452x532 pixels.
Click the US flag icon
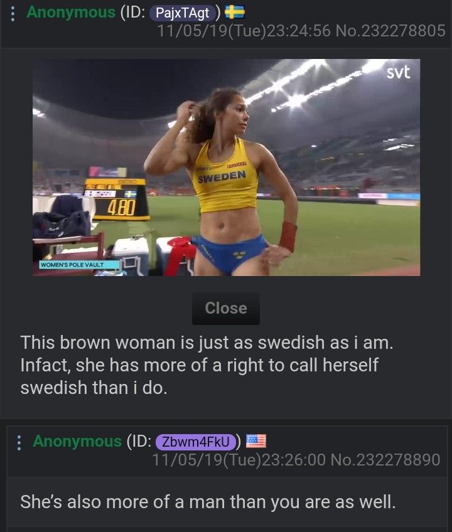point(256,441)
